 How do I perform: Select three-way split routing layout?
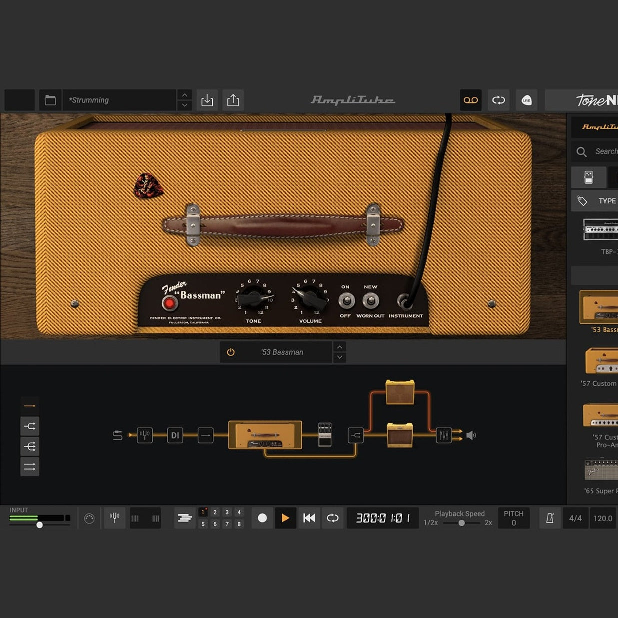click(30, 446)
